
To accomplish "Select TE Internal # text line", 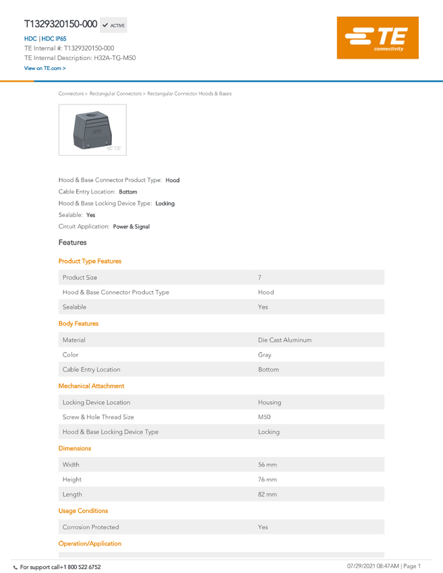I will click(69, 49).
